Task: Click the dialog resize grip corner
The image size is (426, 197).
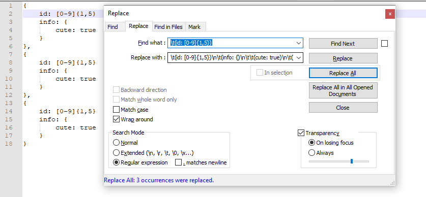Action: pyautogui.click(x=392, y=183)
